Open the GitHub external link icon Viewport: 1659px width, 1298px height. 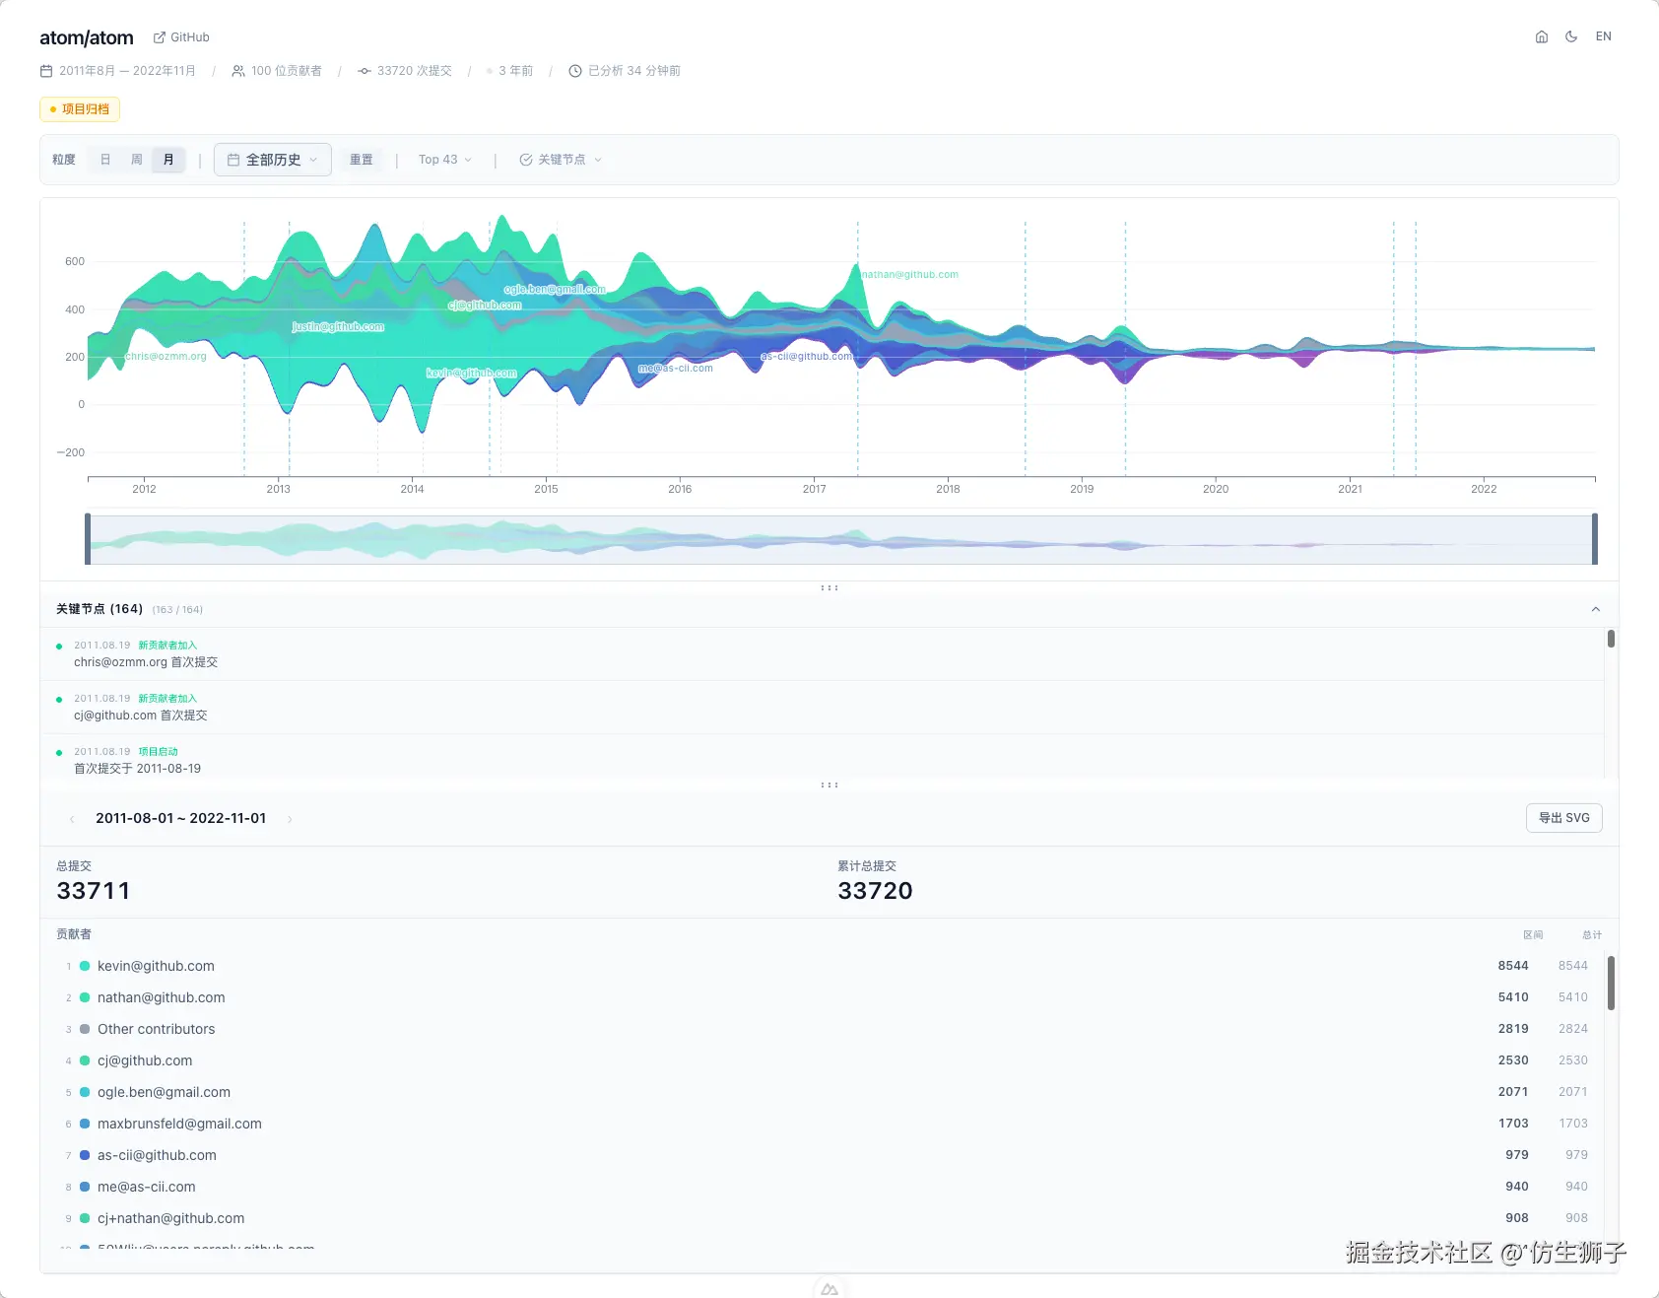(x=159, y=37)
